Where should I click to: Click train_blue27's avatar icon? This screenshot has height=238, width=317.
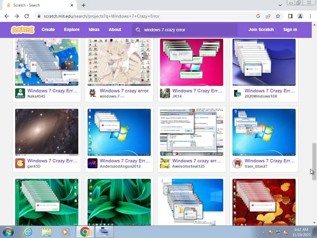tap(237, 163)
